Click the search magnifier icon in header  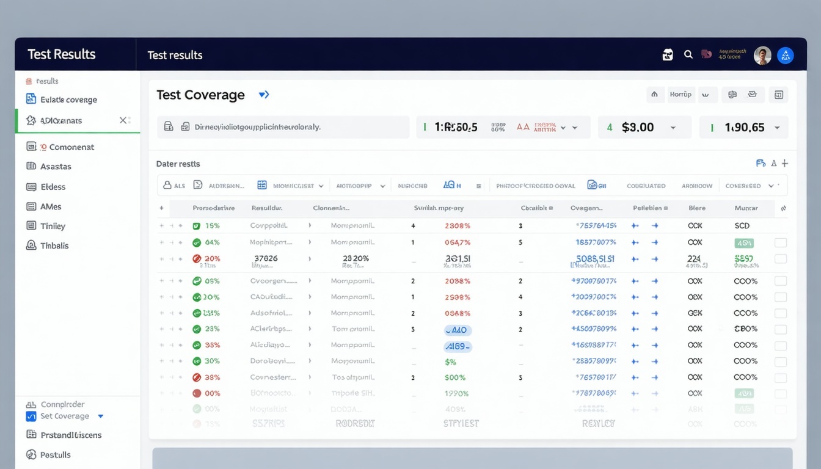point(688,54)
